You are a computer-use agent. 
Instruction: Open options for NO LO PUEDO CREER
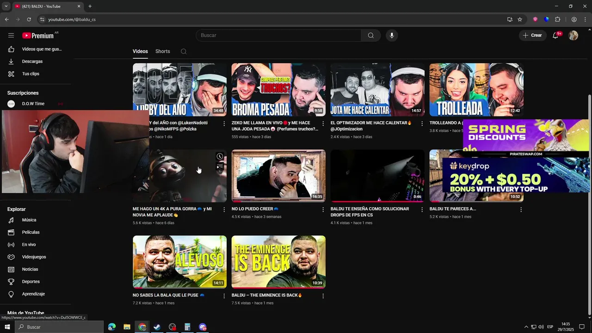pos(323,210)
